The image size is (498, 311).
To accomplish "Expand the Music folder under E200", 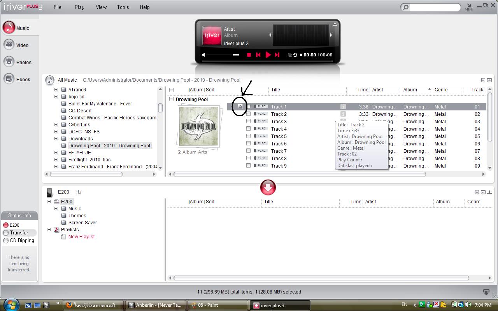I will point(56,208).
